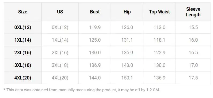The image size is (213, 98).
Task: Click the Sleeve Length column header
Action: click(193, 12)
